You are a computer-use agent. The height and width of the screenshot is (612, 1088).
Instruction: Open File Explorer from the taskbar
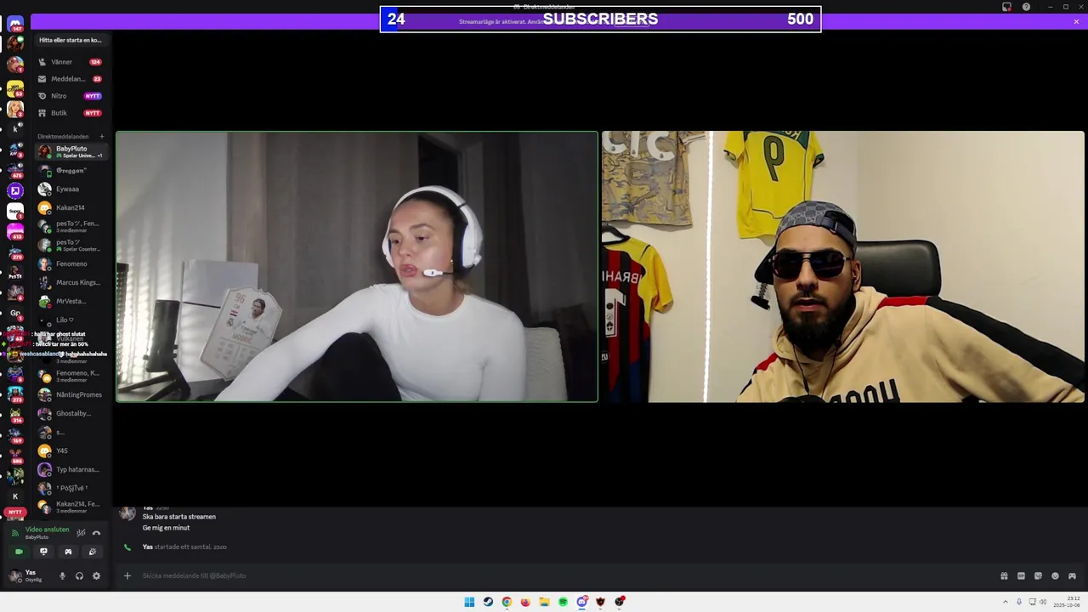pyautogui.click(x=544, y=602)
